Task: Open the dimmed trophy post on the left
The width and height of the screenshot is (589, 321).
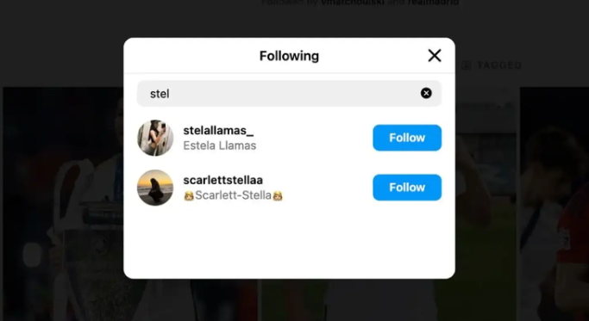Action: tap(63, 204)
